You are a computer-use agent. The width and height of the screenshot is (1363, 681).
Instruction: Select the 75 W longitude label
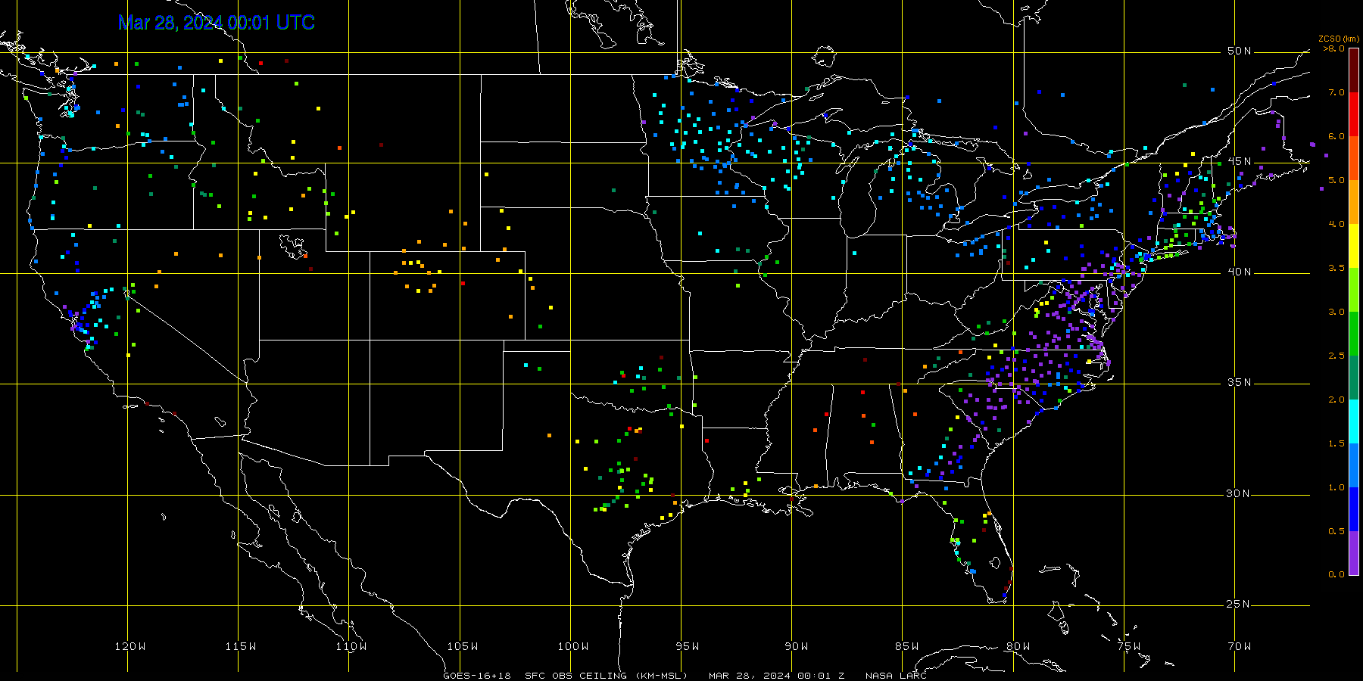click(1128, 646)
